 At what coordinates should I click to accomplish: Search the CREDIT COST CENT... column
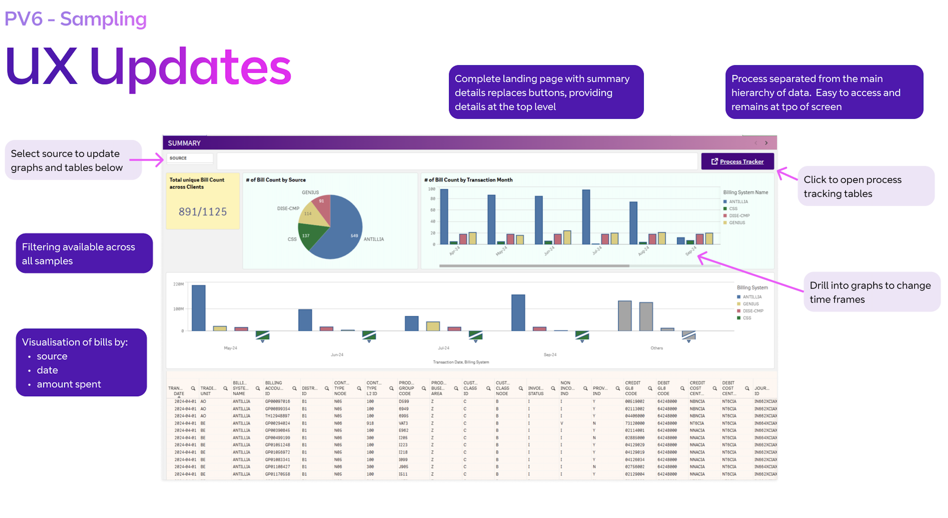tap(715, 388)
